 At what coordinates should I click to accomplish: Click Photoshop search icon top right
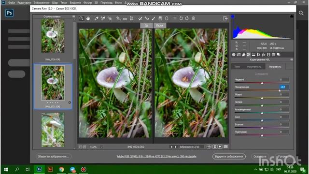click(301, 13)
